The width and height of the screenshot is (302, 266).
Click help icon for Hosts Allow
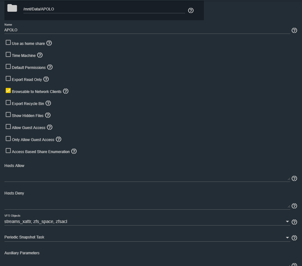(294, 178)
